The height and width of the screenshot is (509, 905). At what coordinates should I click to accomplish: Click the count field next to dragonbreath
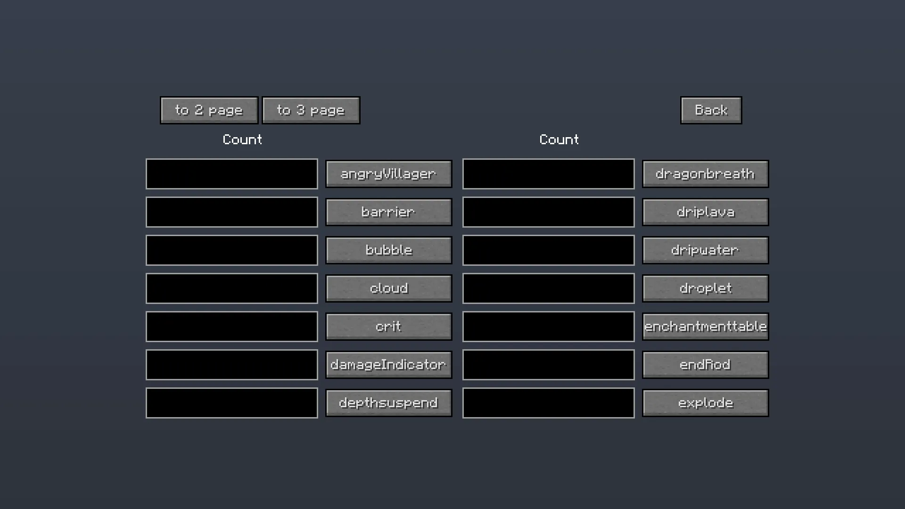point(548,173)
